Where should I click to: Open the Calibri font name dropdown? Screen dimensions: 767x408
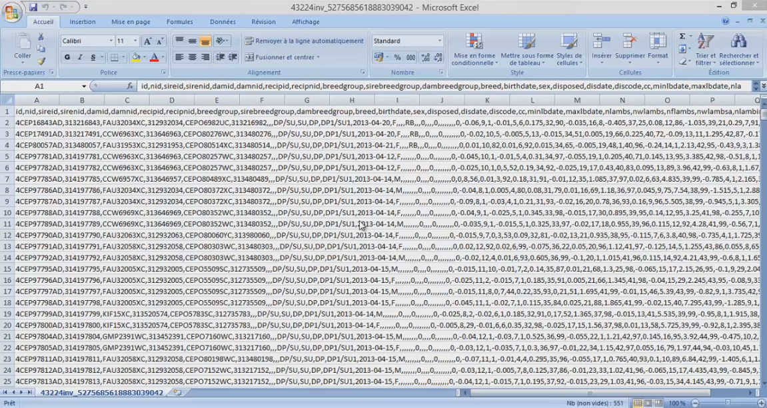click(109, 41)
